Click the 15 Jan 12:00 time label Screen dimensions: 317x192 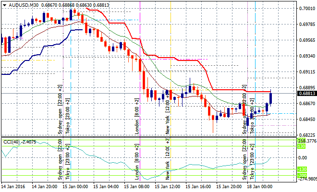tap(168, 186)
